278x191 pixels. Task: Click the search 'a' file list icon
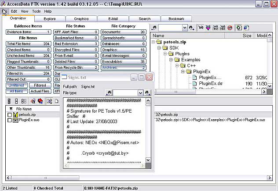click(x=33, y=101)
